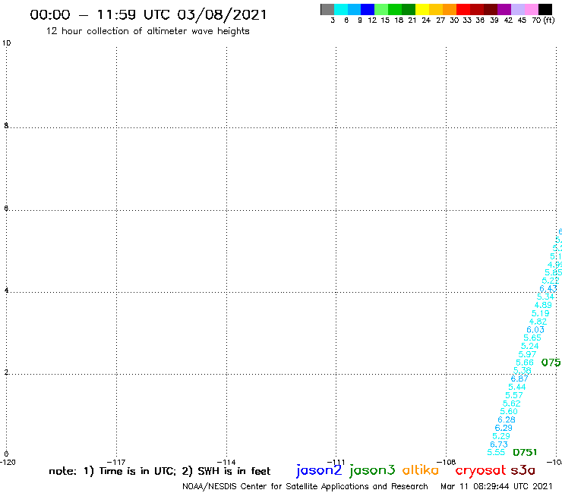Select the pink swatch in the color scale

(x=532, y=9)
